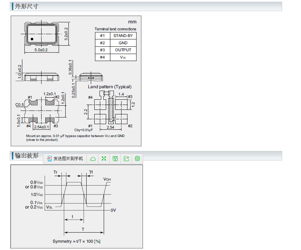Image resolution: width=301 pixels, height=250 pixels.
Task: Click the green floppy disk save icon
Action: click(115, 159)
